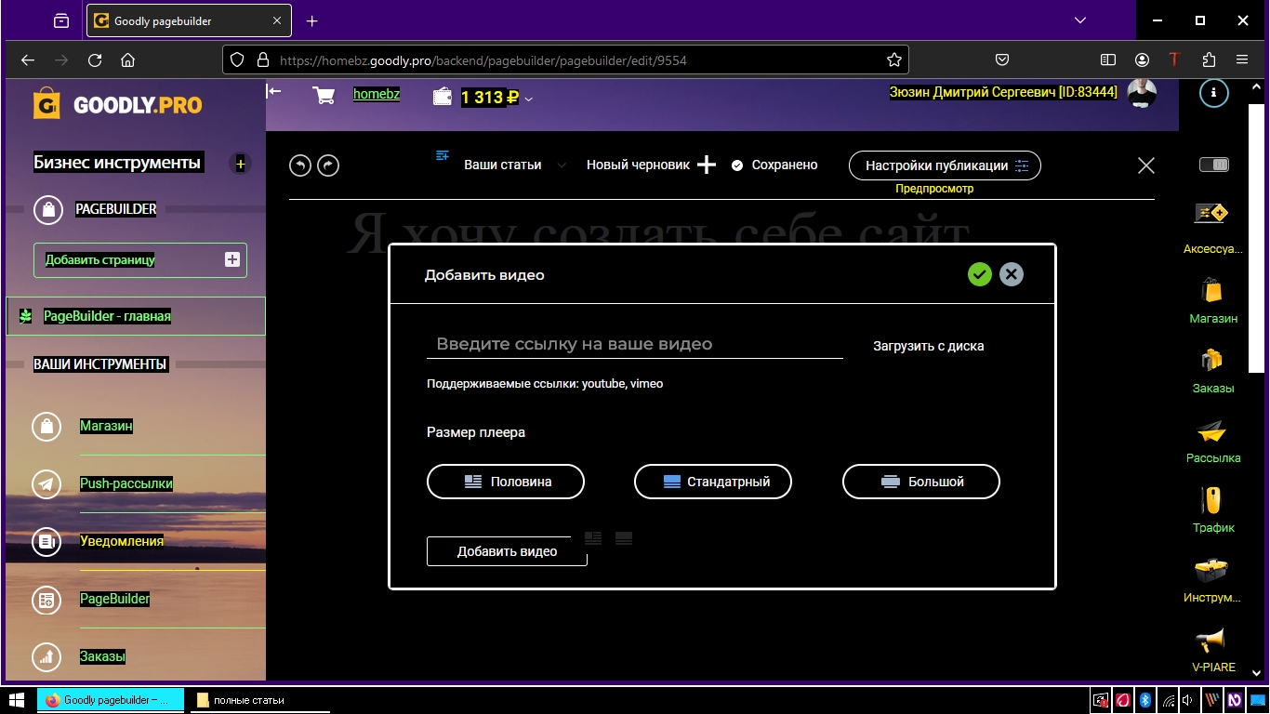Open the Инструм... toolbox icon

tap(1211, 570)
